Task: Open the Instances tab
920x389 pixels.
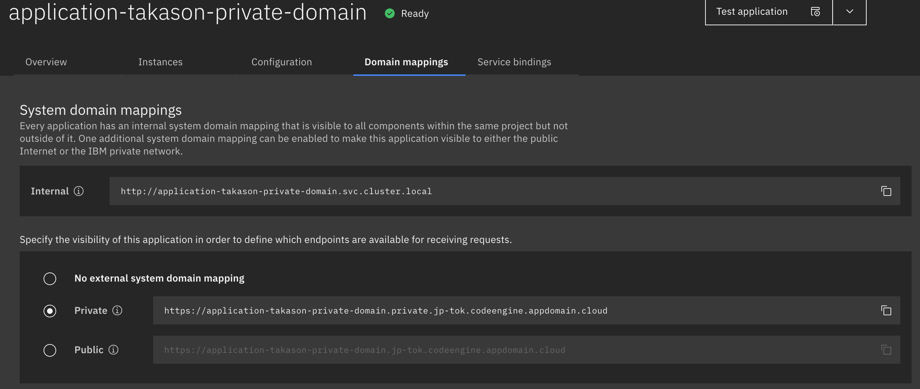Action: (x=160, y=62)
